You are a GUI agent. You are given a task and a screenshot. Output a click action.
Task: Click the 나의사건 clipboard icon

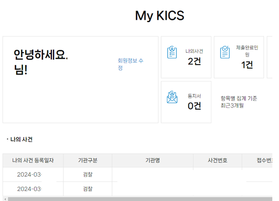172,52
